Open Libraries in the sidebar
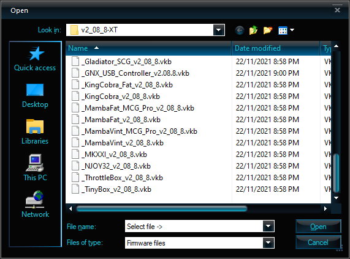The height and width of the screenshot is (259, 350). point(35,132)
